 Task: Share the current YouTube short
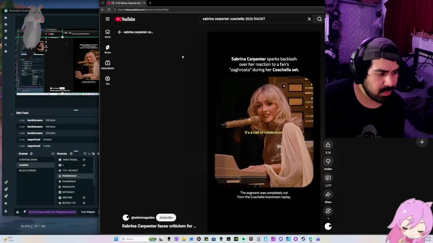tap(328, 194)
